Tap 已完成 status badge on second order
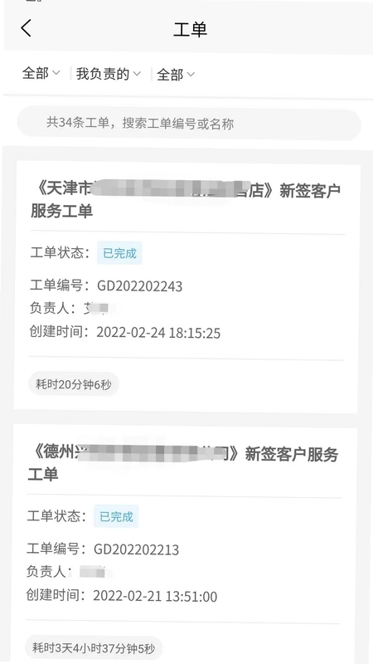Screen dimensions: 373x664 (116, 516)
